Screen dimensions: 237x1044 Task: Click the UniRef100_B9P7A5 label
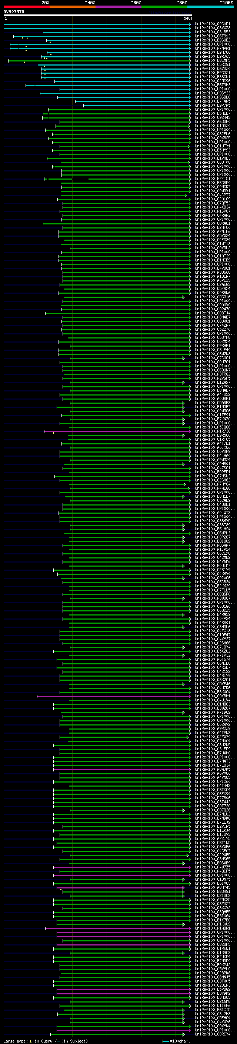point(212,106)
